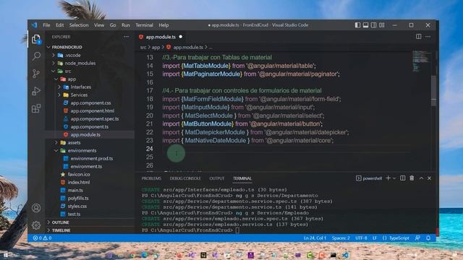463x260 pixels.
Task: Open styles.css file
Action: point(77,206)
